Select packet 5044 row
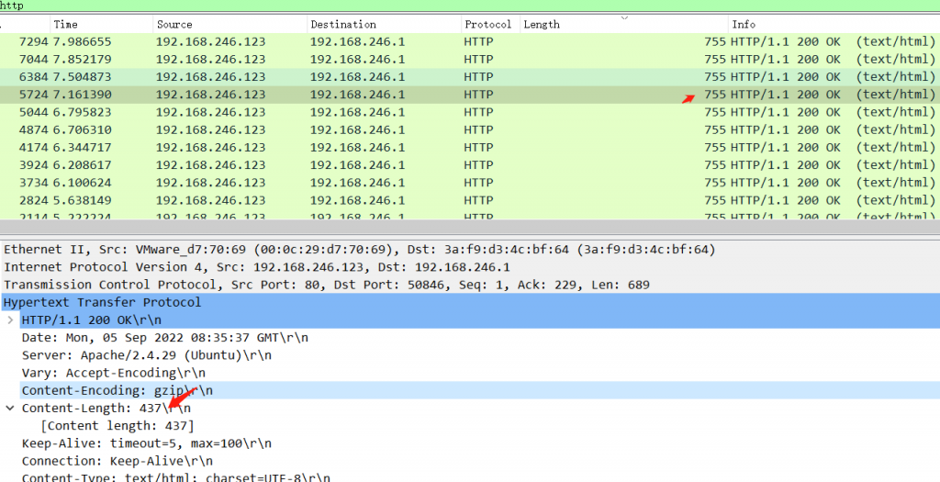This screenshot has height=482, width=940. coord(470,112)
